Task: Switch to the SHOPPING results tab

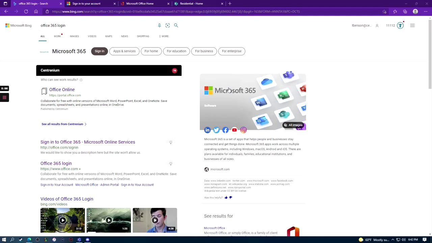Action: (x=143, y=36)
